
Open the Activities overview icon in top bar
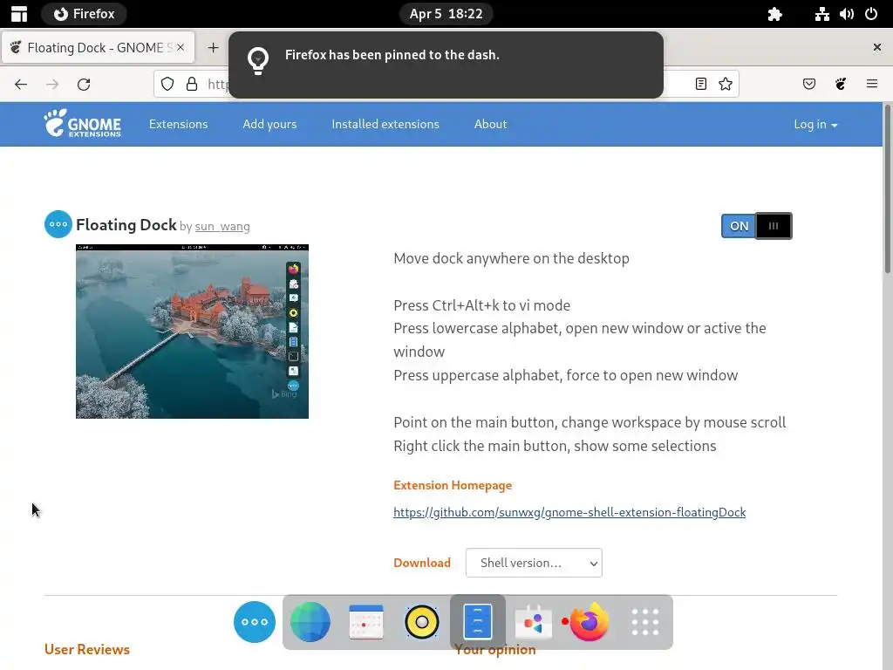[19, 14]
